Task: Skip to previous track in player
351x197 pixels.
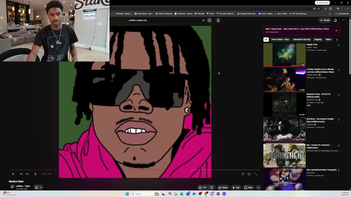Action: point(21,174)
